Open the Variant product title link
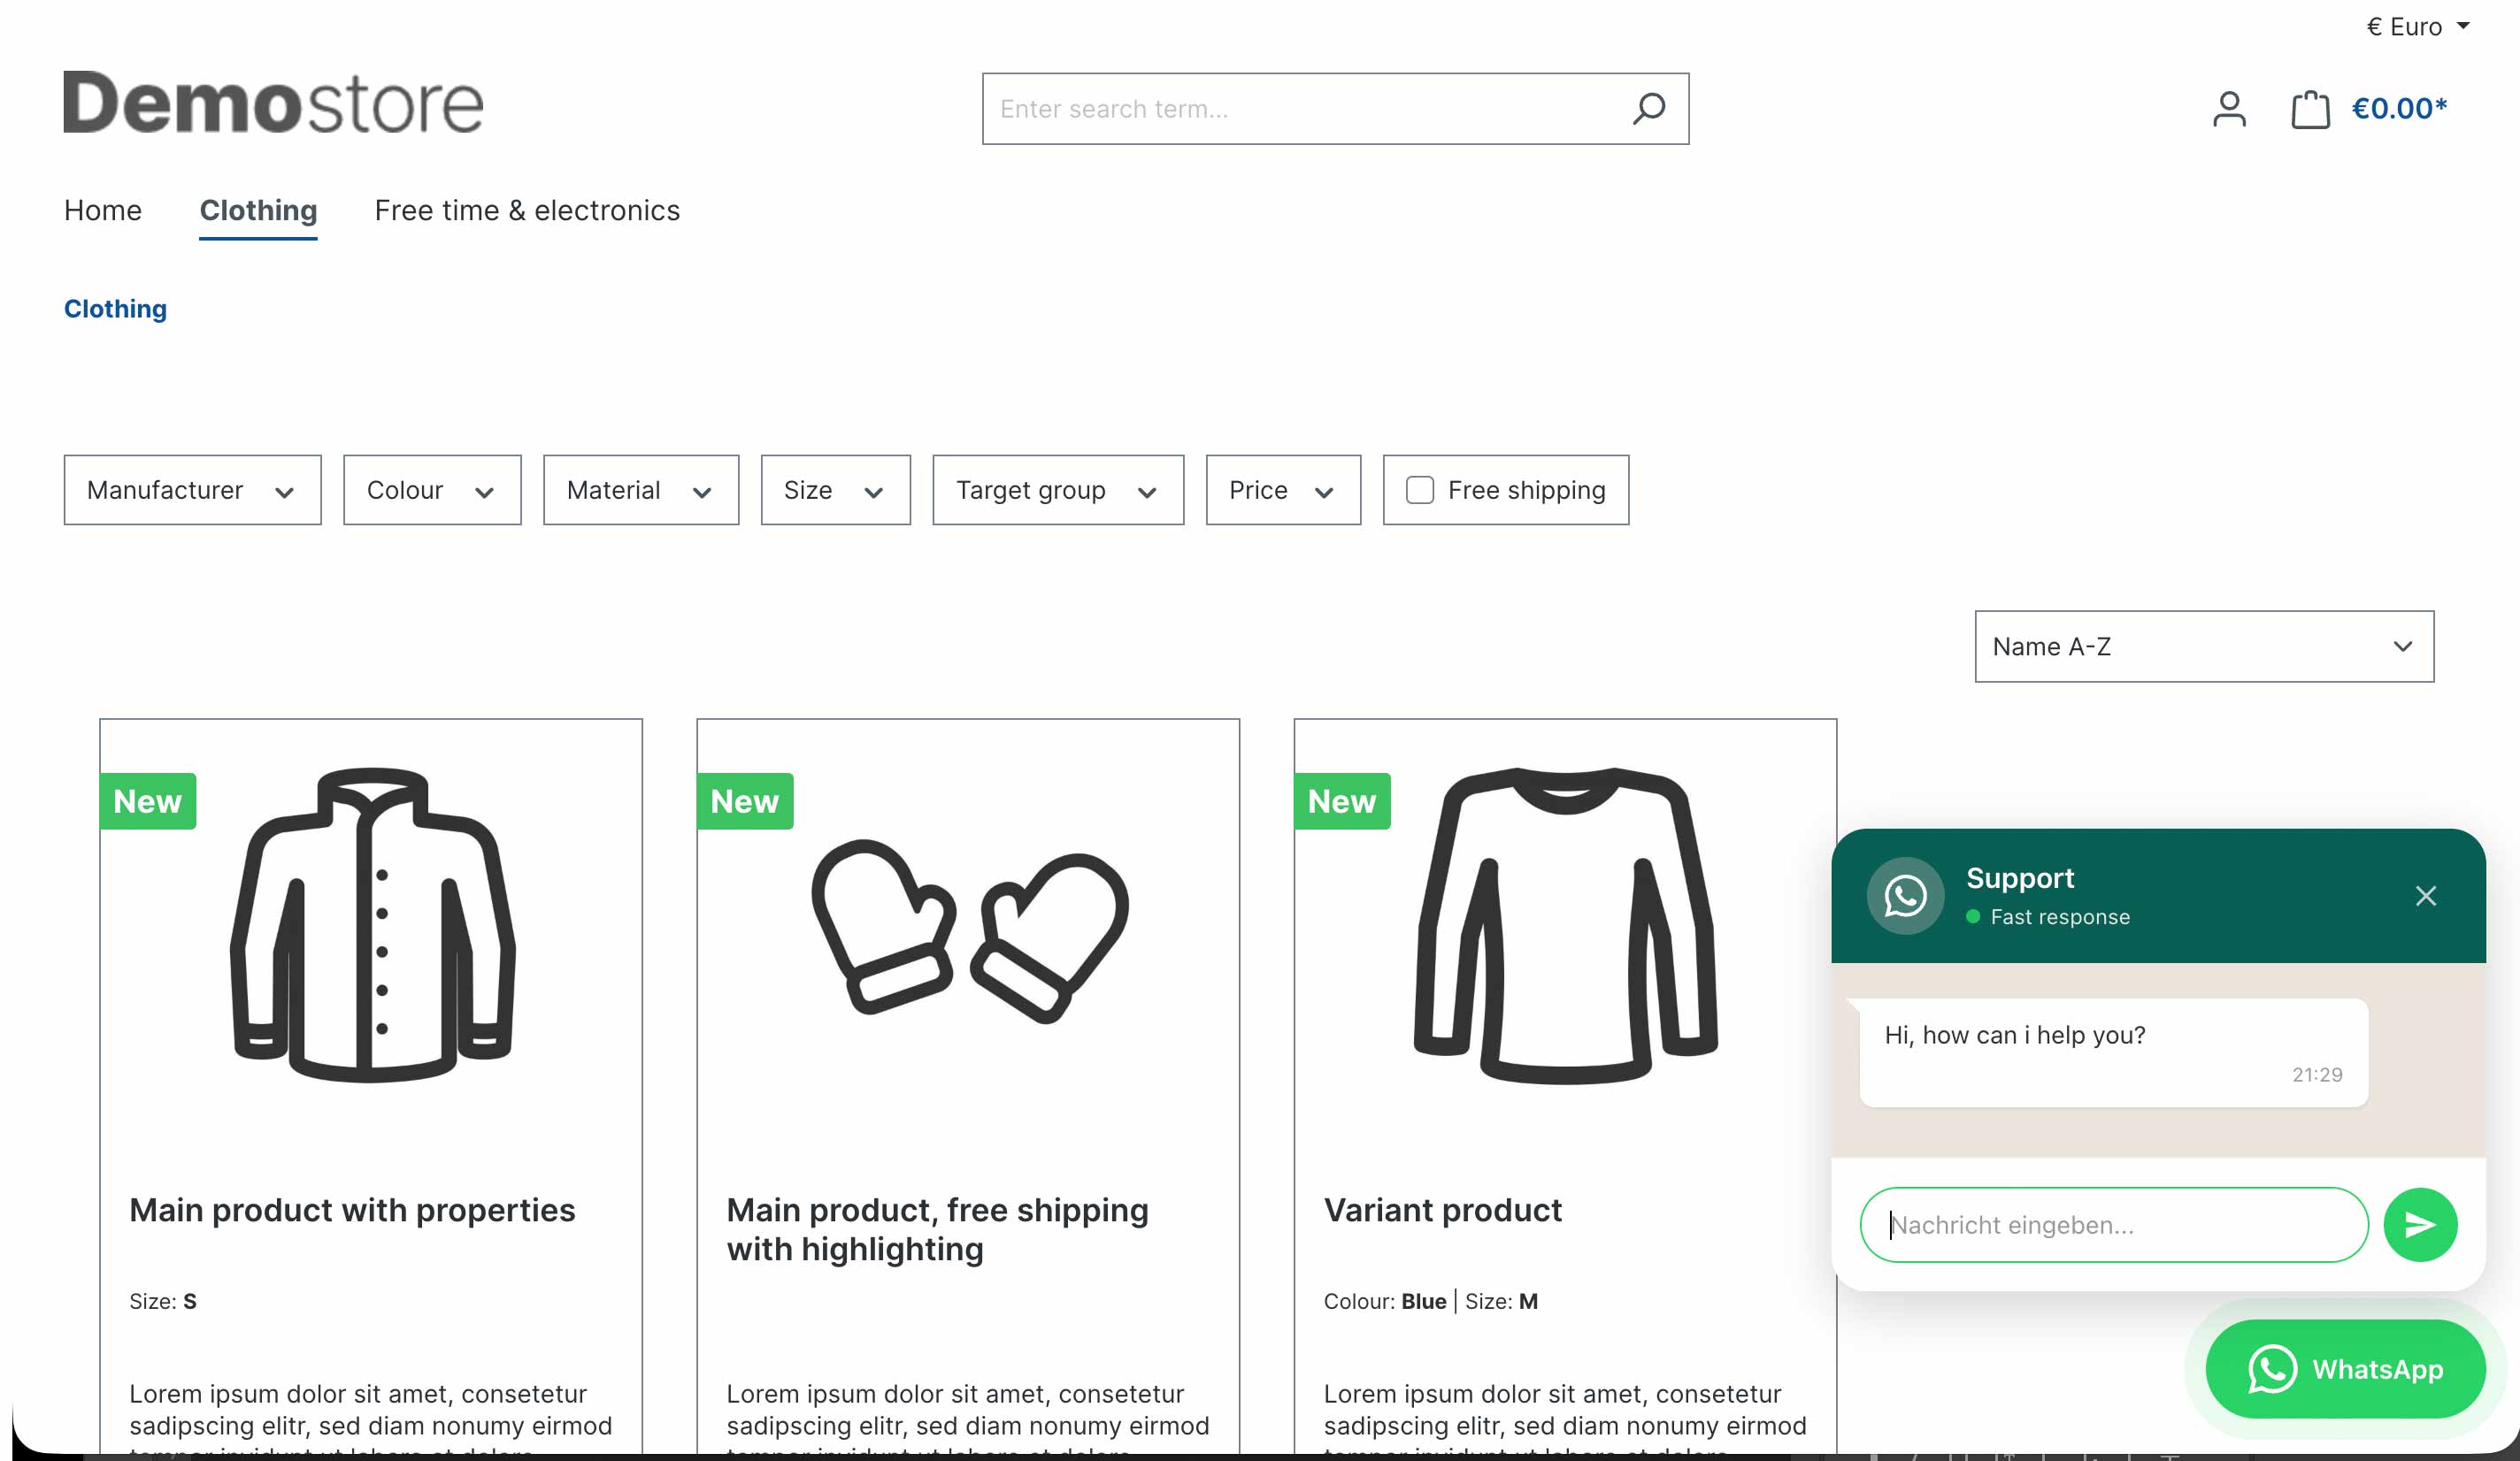 coord(1442,1209)
